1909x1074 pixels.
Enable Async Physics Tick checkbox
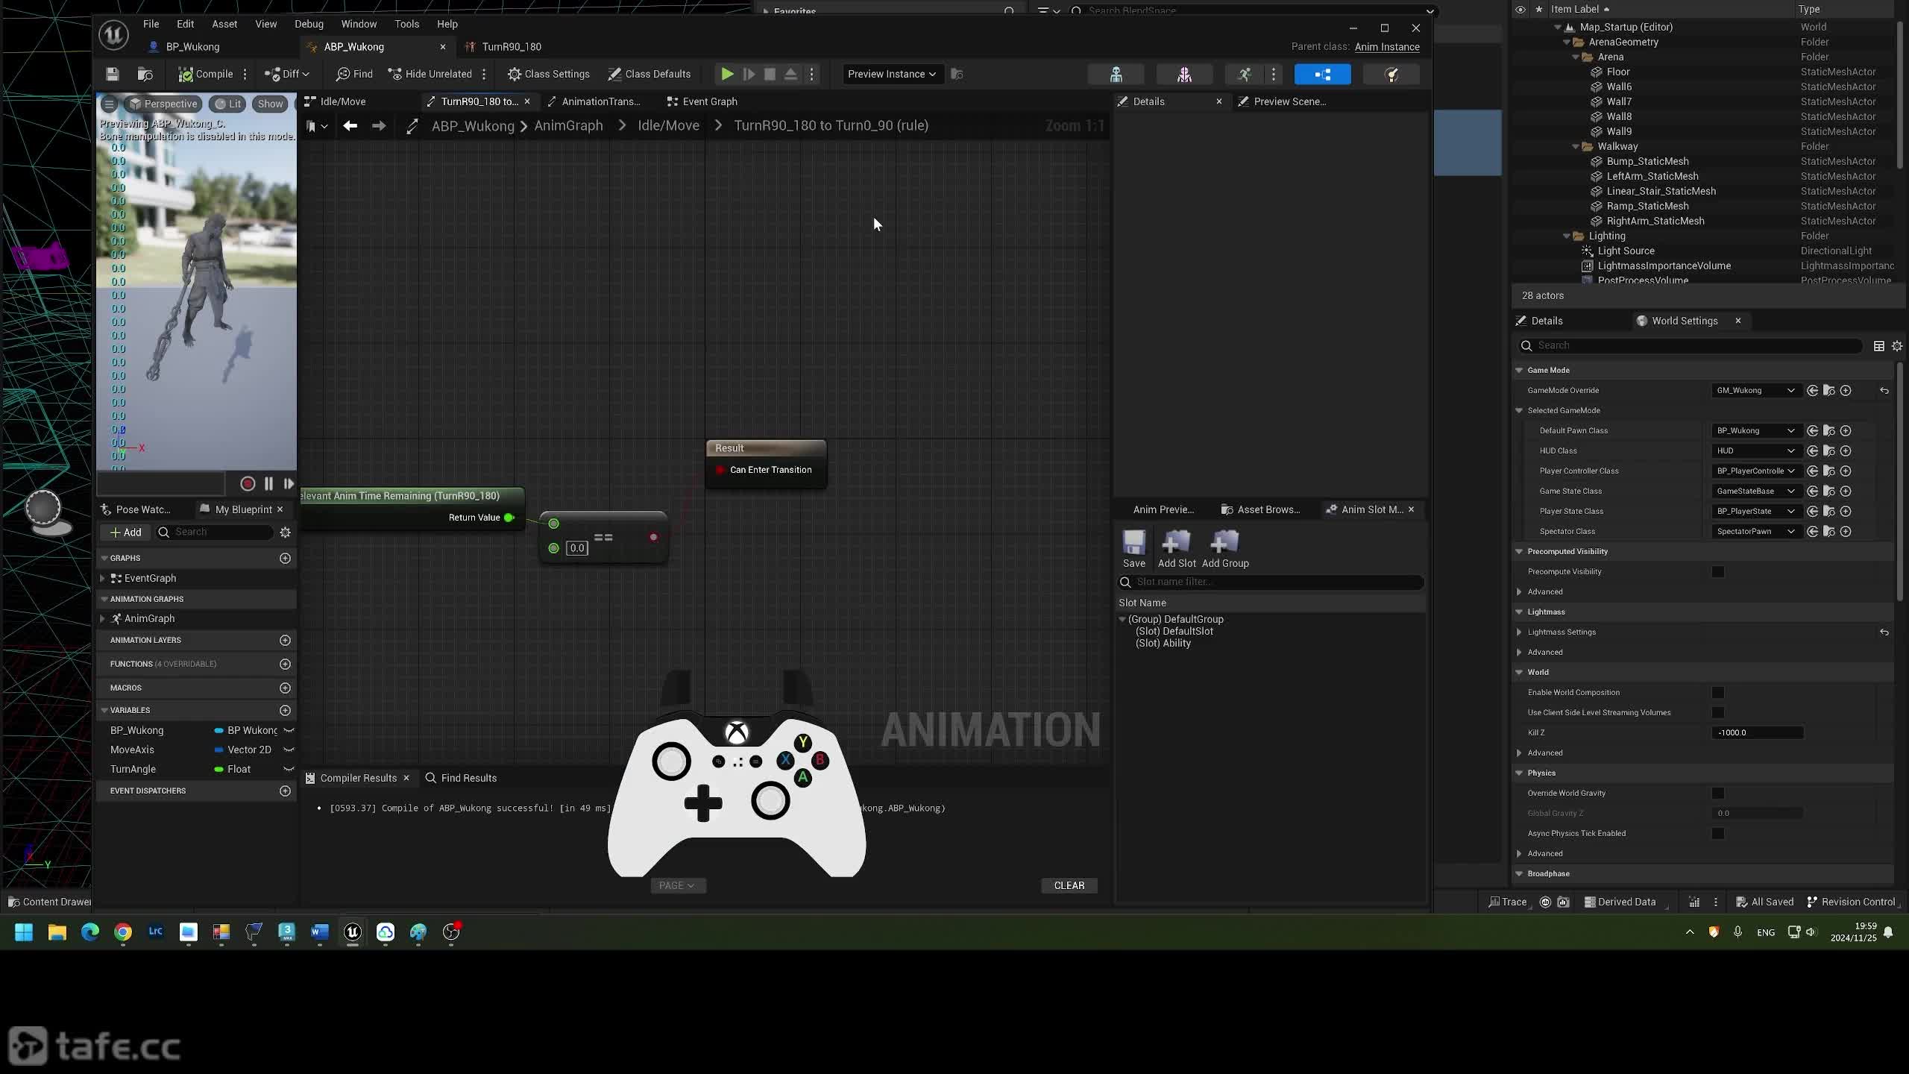click(x=1717, y=833)
